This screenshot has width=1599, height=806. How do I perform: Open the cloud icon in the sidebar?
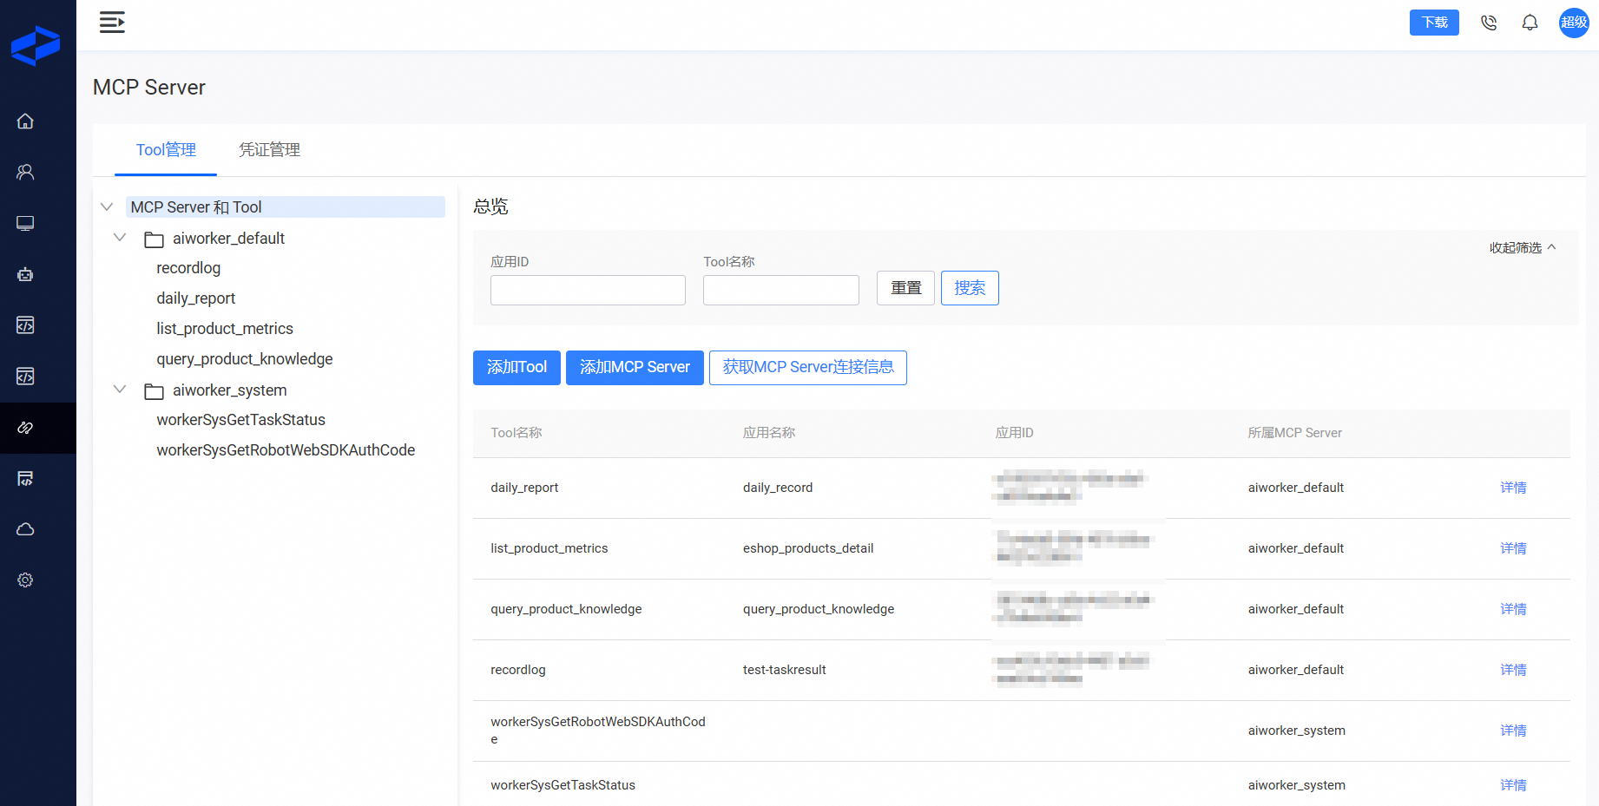click(x=25, y=529)
